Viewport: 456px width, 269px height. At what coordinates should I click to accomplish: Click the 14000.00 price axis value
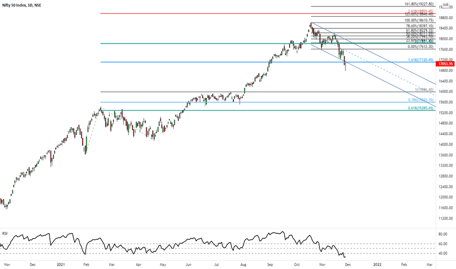pos(446,145)
